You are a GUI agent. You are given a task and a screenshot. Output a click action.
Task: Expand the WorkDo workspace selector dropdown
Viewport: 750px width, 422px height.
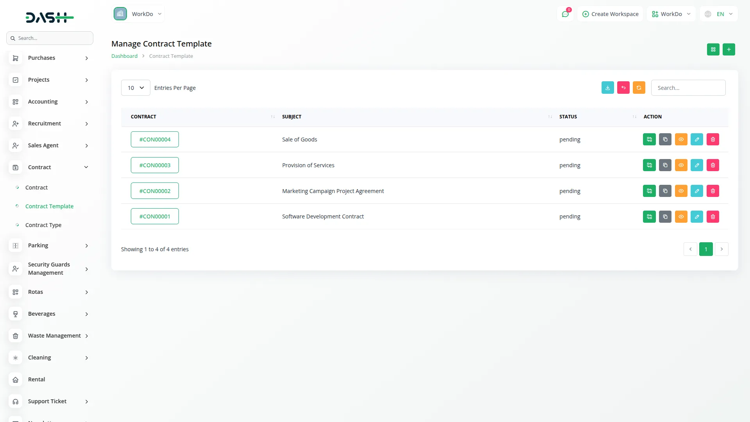[671, 14]
